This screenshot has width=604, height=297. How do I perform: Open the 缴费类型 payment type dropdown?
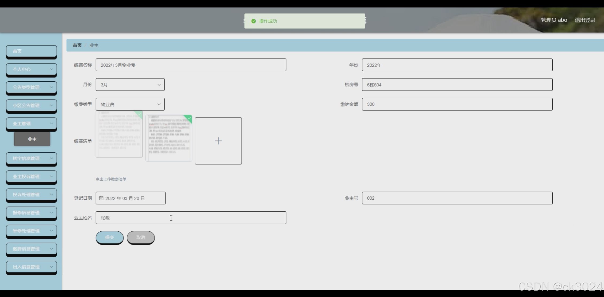(x=130, y=104)
